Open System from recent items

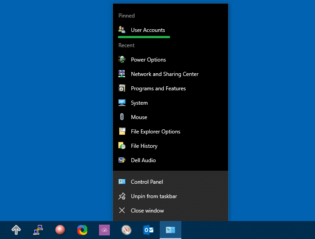point(171,103)
